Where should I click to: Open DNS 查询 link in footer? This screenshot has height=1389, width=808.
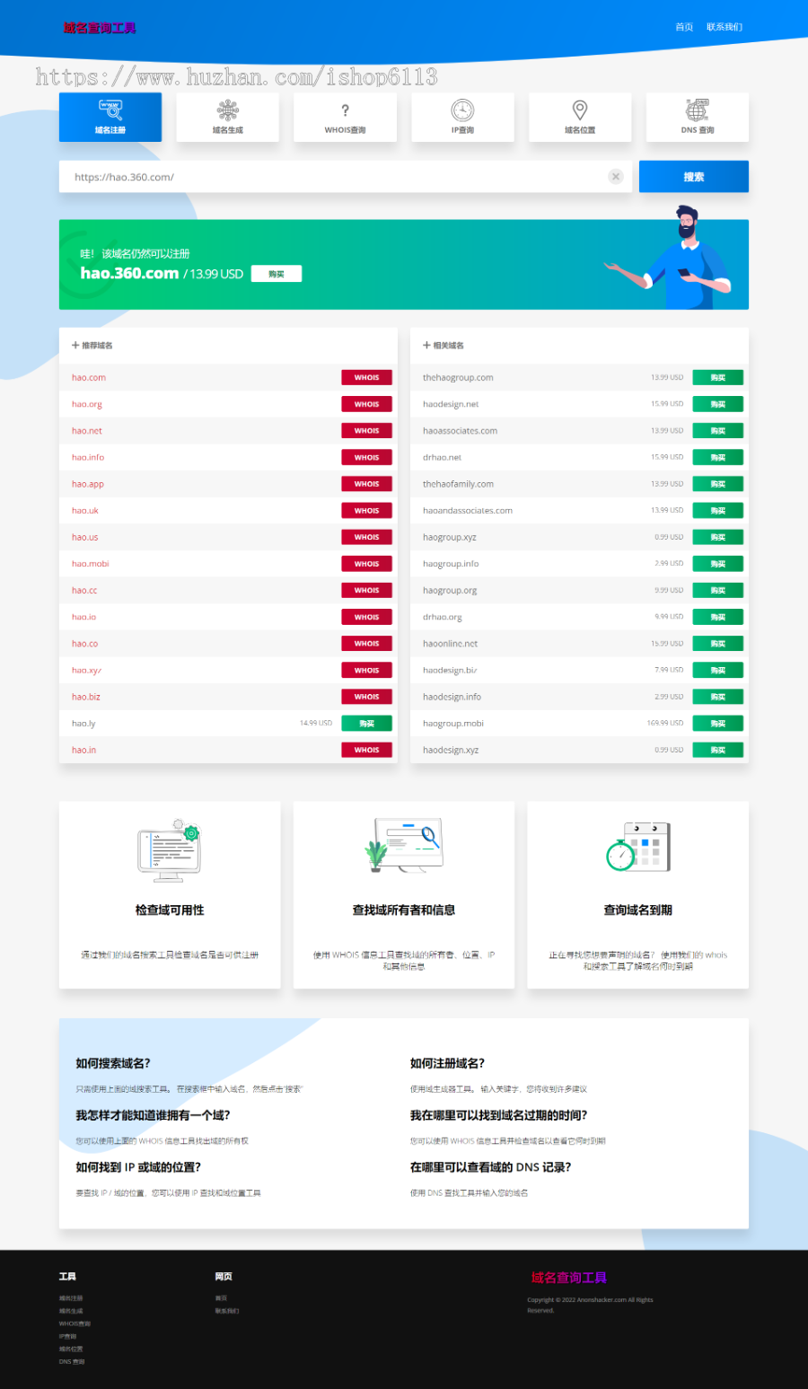[x=72, y=1362]
